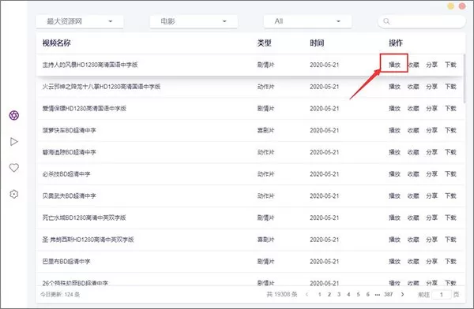
Task: Click 播放 in the 碧海追踪 row
Action: tap(394, 152)
